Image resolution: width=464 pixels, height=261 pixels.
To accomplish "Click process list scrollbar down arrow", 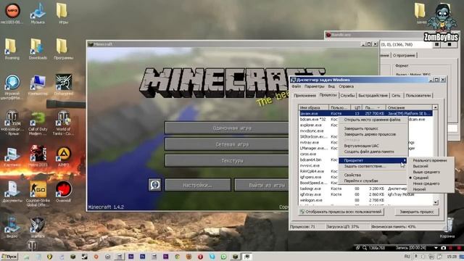I will click(435, 202).
